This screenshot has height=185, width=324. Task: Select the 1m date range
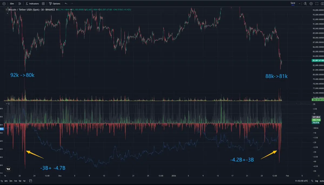[x=15, y=181]
